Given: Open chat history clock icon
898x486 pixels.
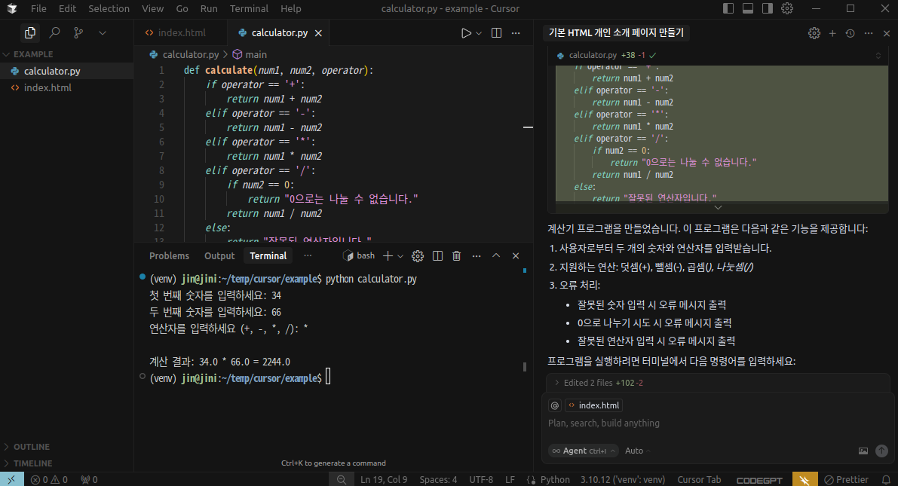Looking at the screenshot, I should pos(850,33).
